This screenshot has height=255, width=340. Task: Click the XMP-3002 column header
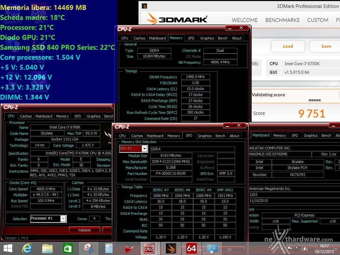coord(225,190)
